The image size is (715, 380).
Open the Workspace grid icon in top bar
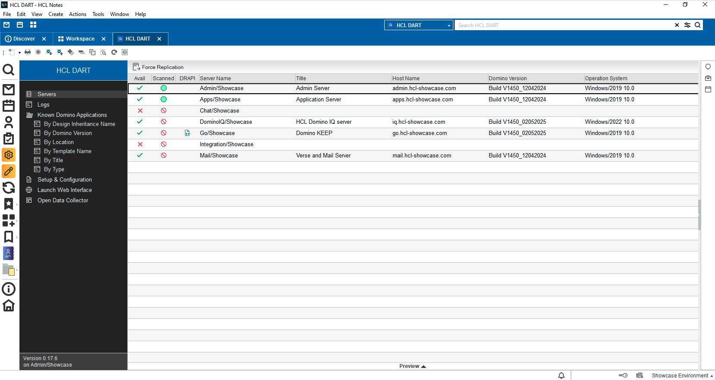pos(33,25)
